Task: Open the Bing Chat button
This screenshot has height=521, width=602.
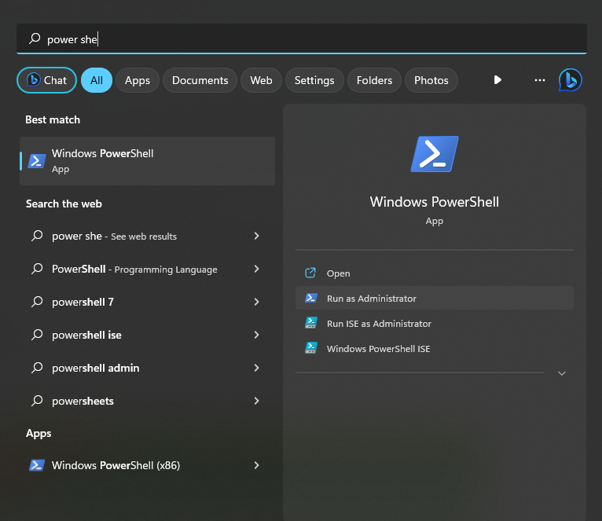Action: pyautogui.click(x=46, y=80)
